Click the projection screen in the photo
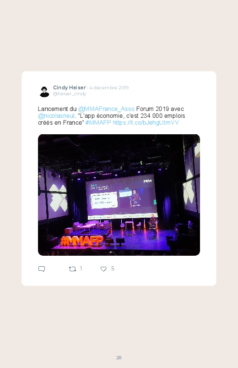The width and height of the screenshot is (238, 368). [121, 196]
